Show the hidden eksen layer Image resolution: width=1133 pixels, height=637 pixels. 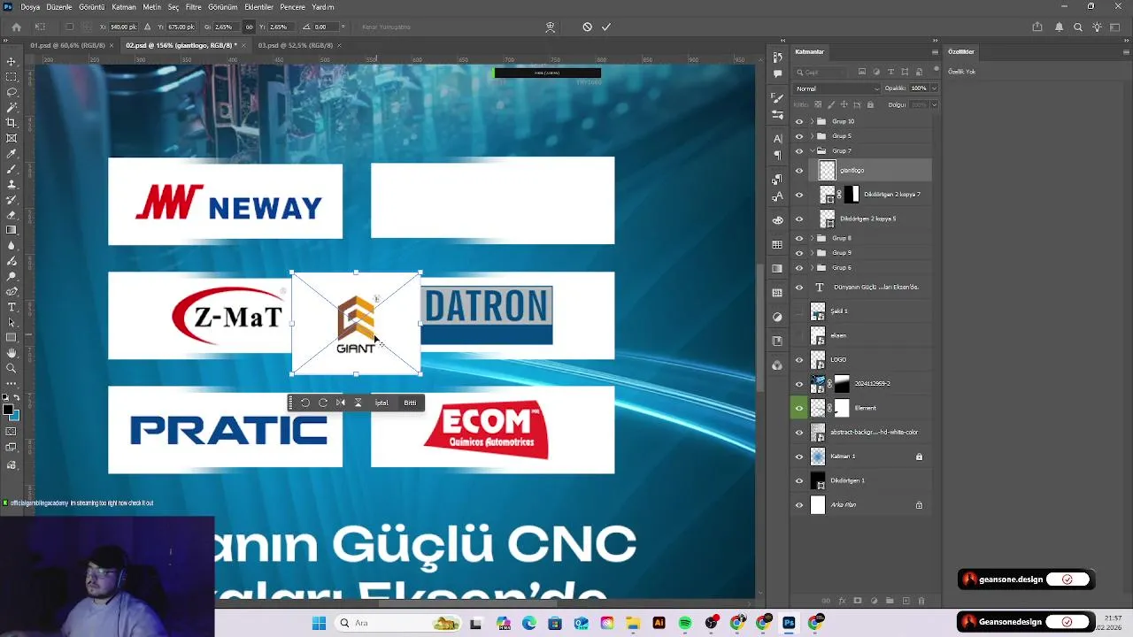799,335
